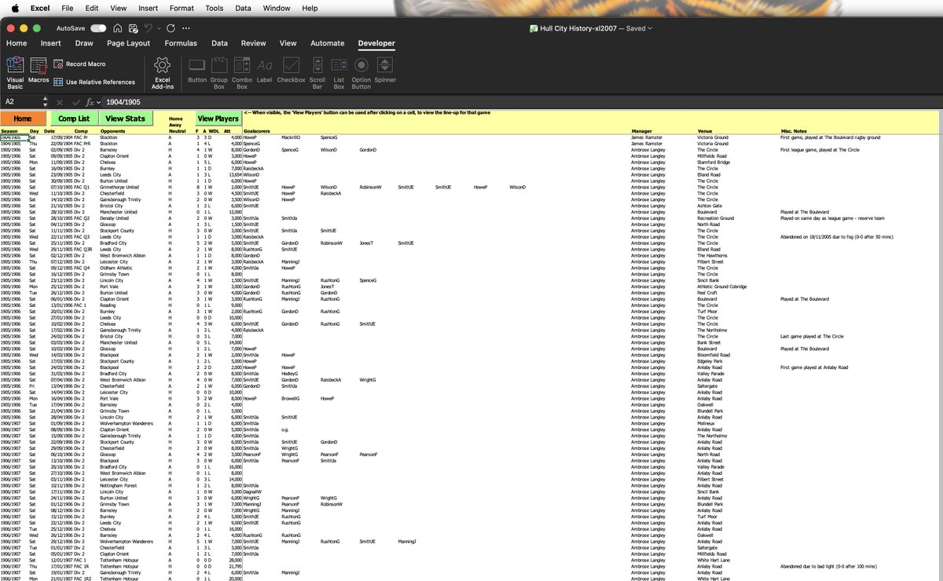
Task: Insert a Combo Box control
Action: 242,73
